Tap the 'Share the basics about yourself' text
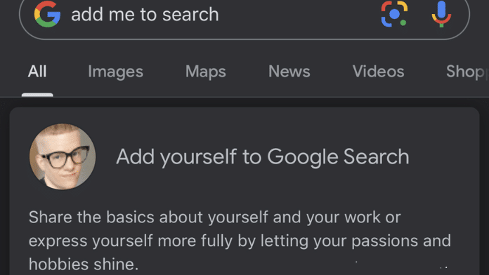489x275 pixels. (x=148, y=217)
